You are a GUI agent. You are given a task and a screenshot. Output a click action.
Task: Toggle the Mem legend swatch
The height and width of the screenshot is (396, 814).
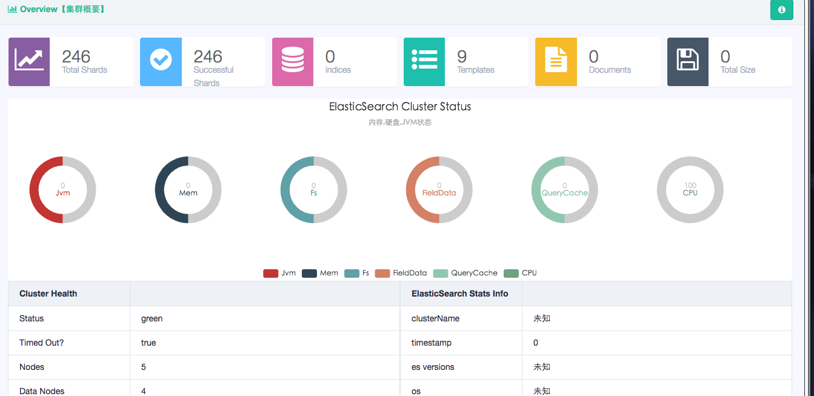click(309, 273)
